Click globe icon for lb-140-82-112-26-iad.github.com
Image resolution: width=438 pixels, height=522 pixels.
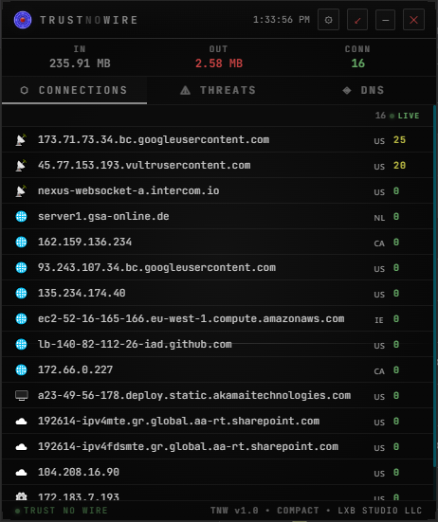click(x=21, y=344)
